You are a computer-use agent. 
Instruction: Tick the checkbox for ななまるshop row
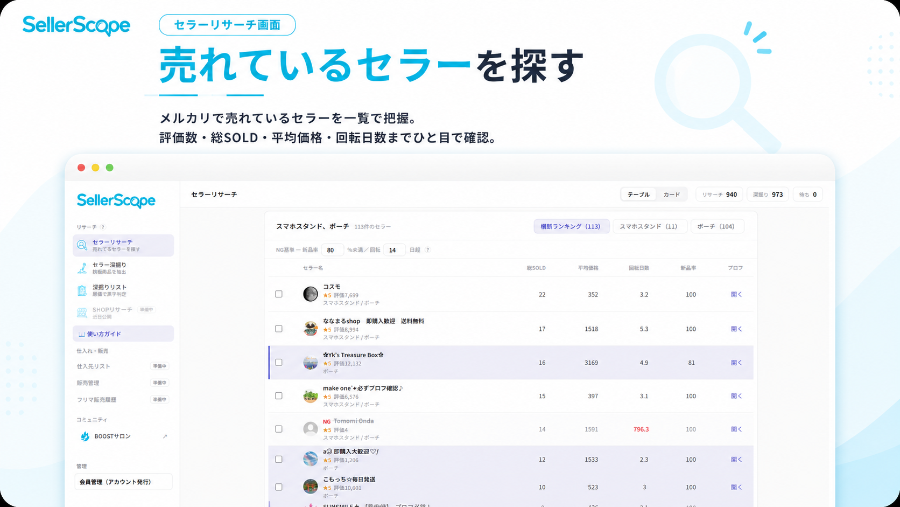279,329
